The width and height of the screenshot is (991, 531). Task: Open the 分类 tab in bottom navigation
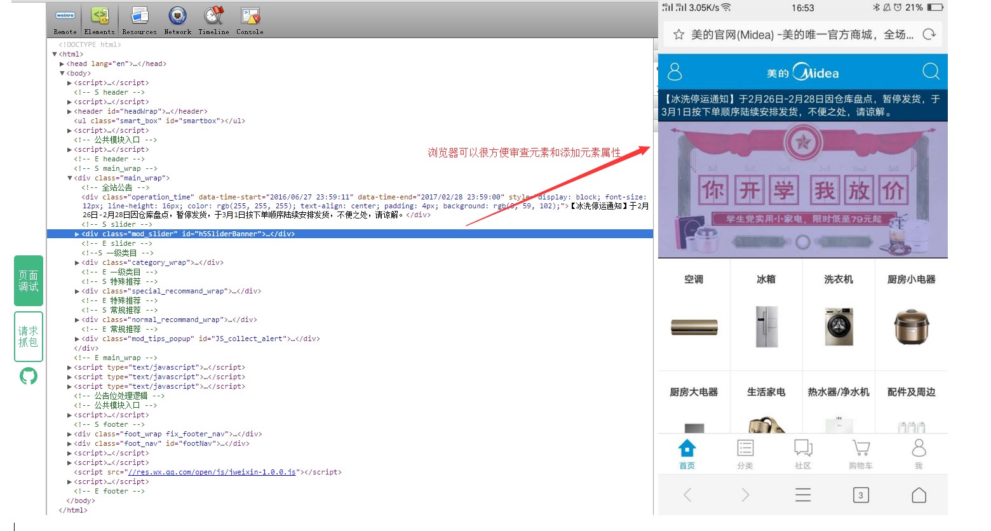745,454
